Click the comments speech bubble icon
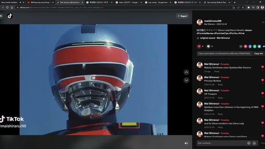The image size is (265, 149). [208, 46]
